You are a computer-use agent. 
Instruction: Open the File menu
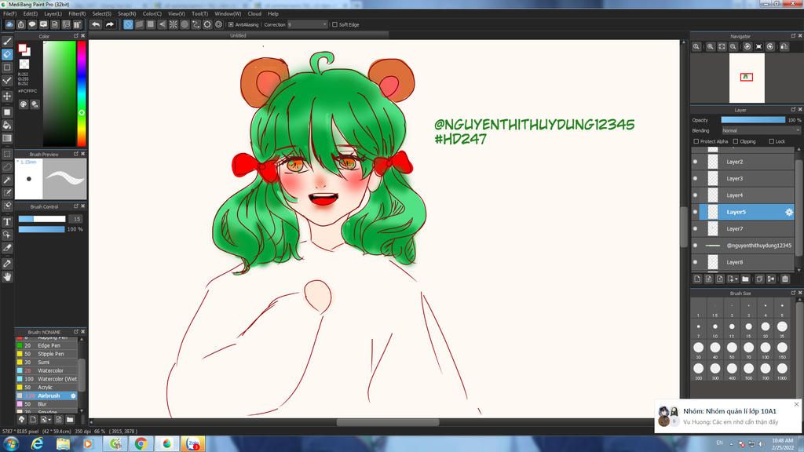click(x=9, y=14)
